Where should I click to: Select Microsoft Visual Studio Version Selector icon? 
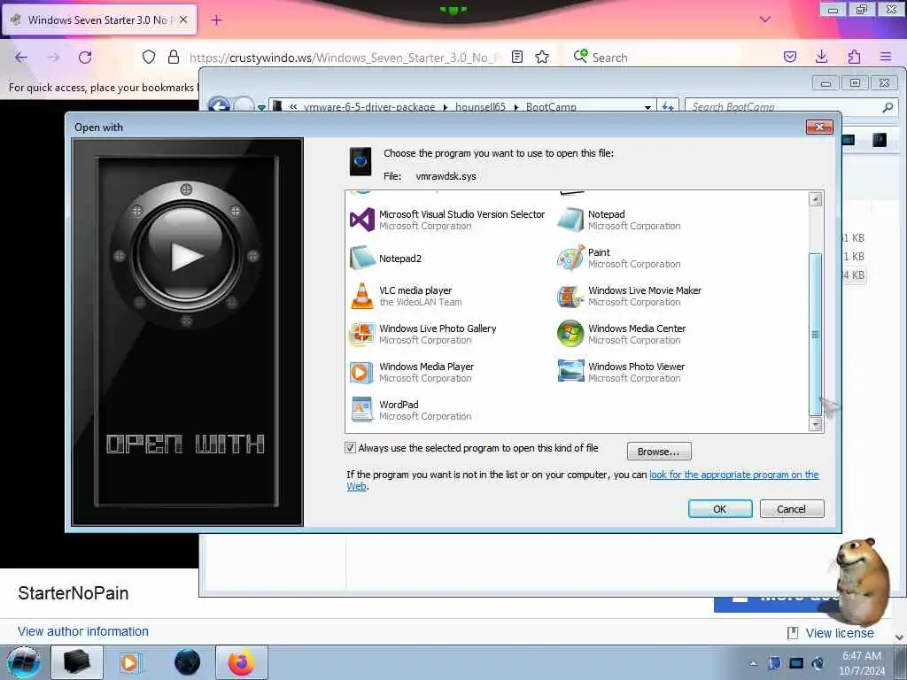click(x=362, y=220)
